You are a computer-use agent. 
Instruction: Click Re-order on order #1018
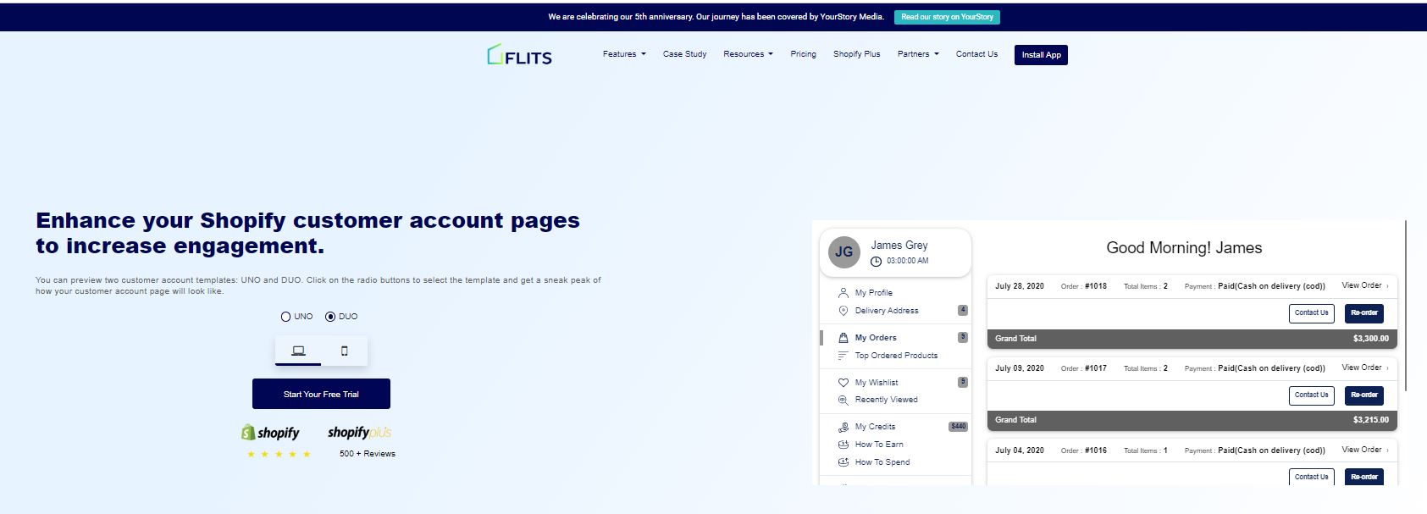point(1363,313)
